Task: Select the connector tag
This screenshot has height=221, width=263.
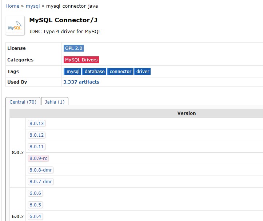Action: coord(120,71)
